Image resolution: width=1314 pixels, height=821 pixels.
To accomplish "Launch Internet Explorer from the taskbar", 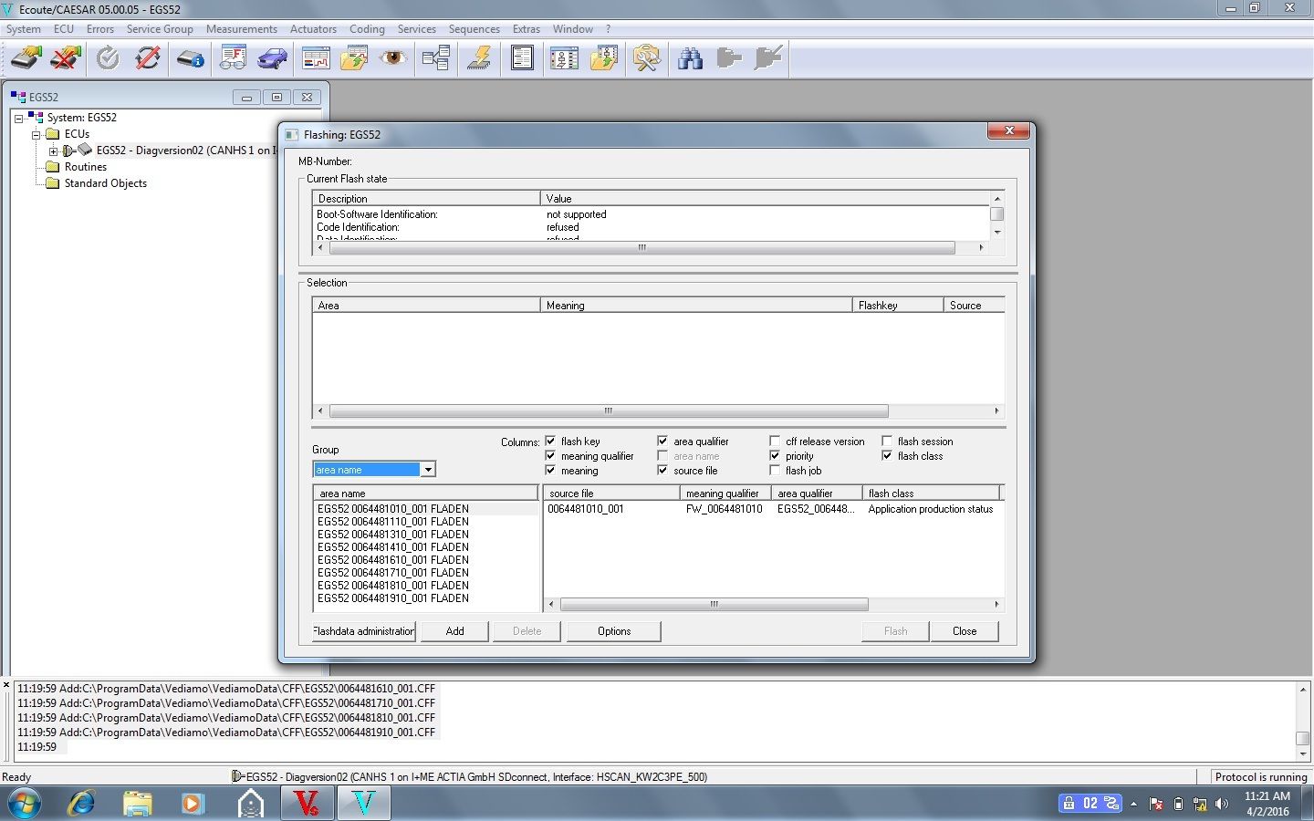I will (82, 804).
